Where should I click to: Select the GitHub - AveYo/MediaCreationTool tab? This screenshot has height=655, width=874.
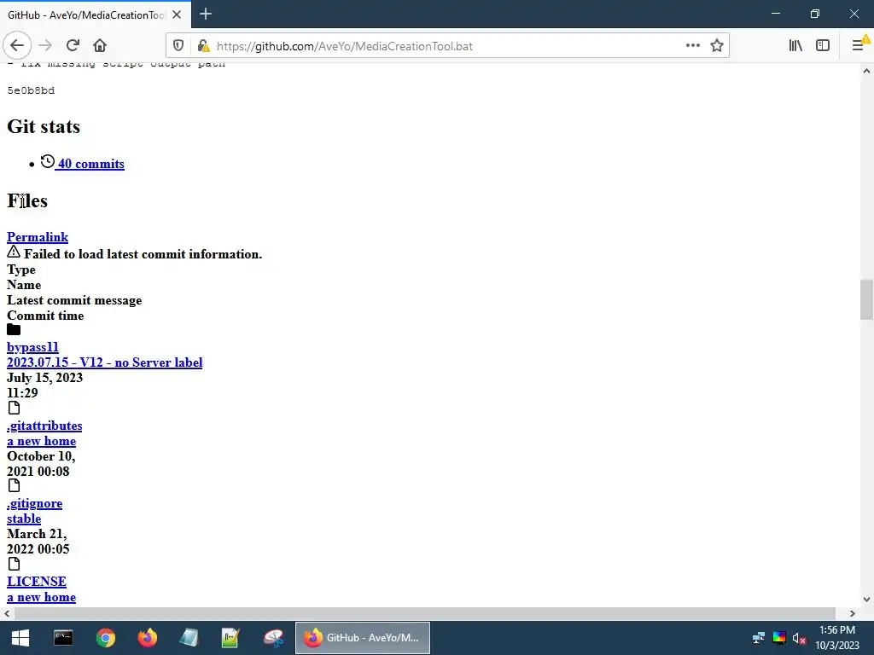point(86,15)
